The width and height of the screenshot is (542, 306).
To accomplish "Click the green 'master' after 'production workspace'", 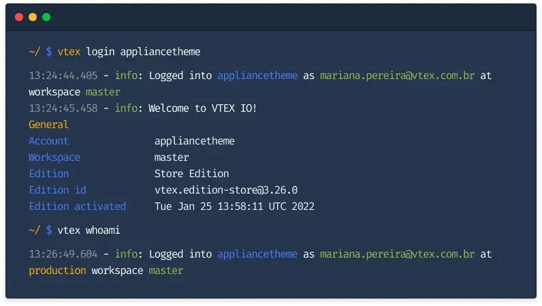I will click(x=166, y=271).
